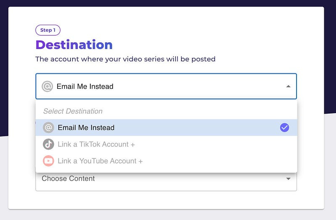Expand the Choose Content dropdown arrow

click(289, 179)
